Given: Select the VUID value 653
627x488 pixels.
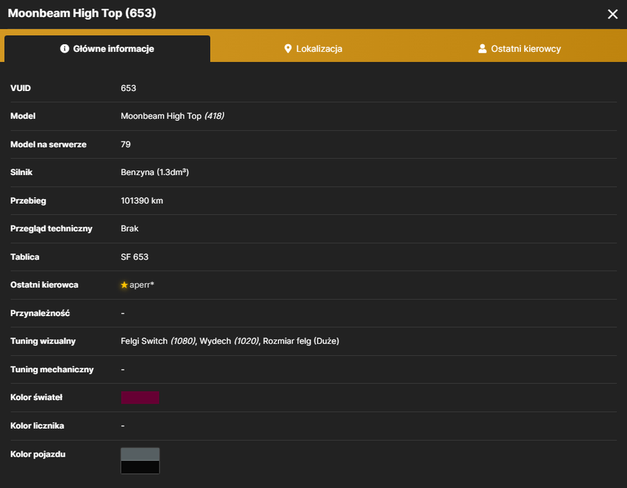Looking at the screenshot, I should pyautogui.click(x=128, y=88).
